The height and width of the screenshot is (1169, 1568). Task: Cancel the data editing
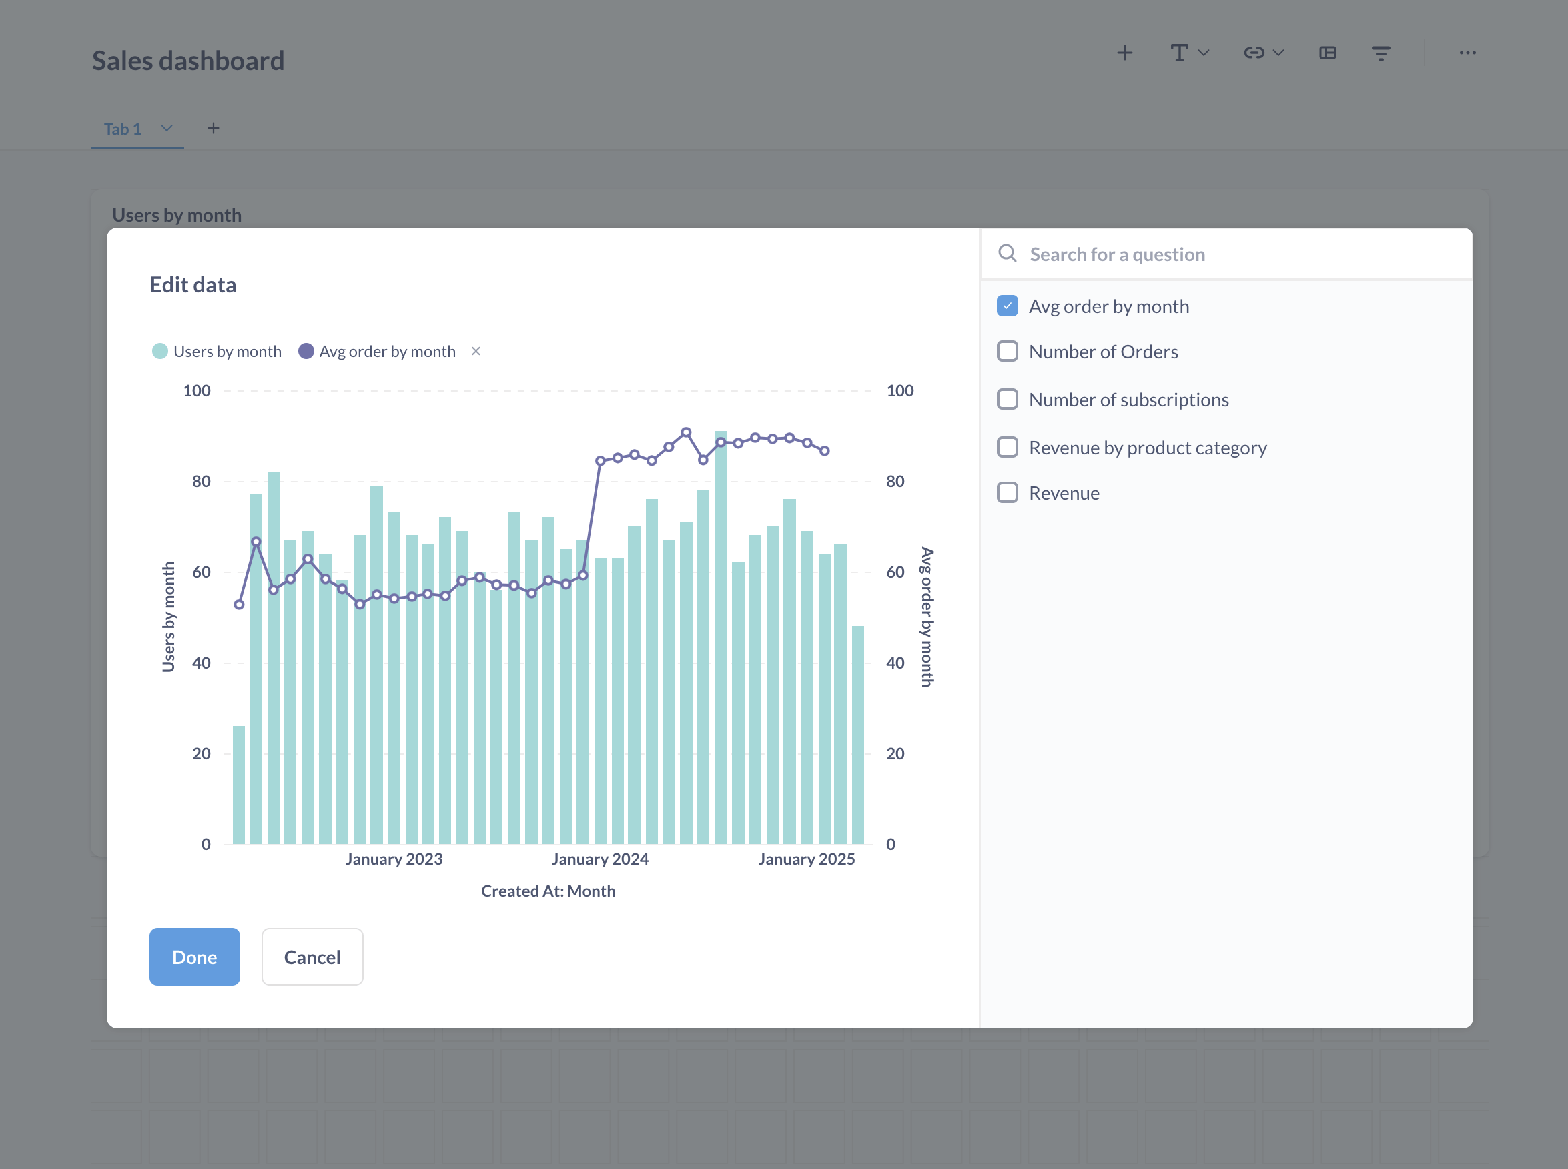(312, 957)
